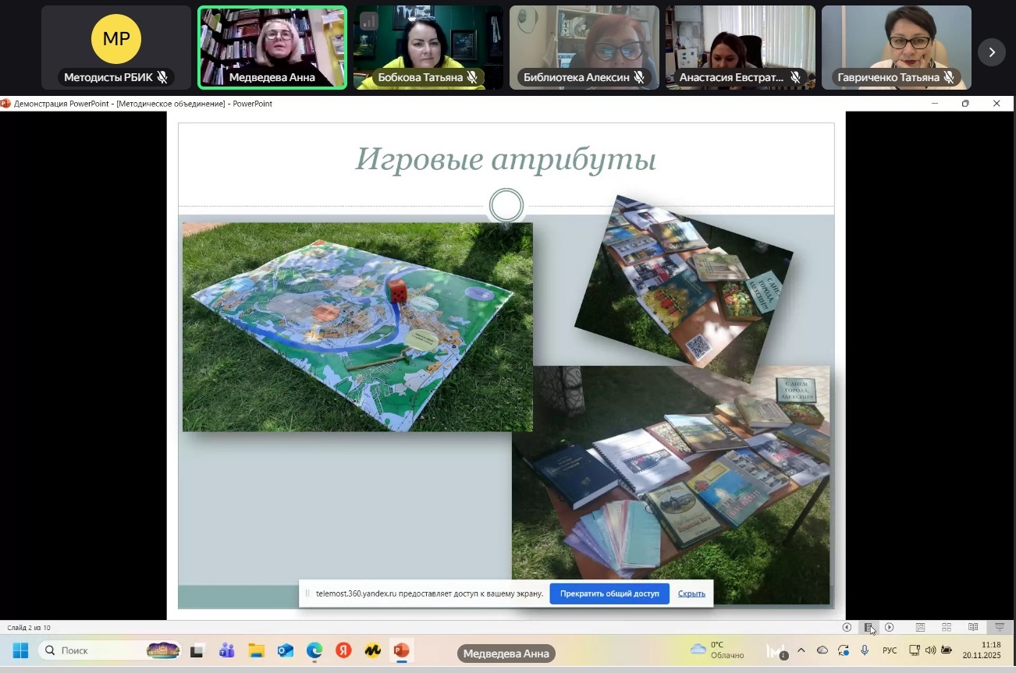Screen dimensions: 1016x673
Task: Open Yandex Browser from the taskbar
Action: [343, 650]
